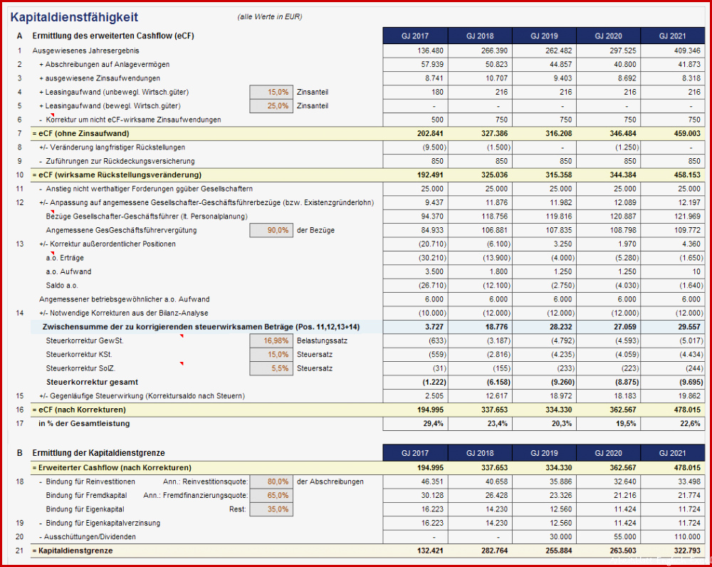Select the 15,0% Zinsanteil input for Leasingaufwand unbewegl.
The image size is (712, 567).
[x=271, y=92]
